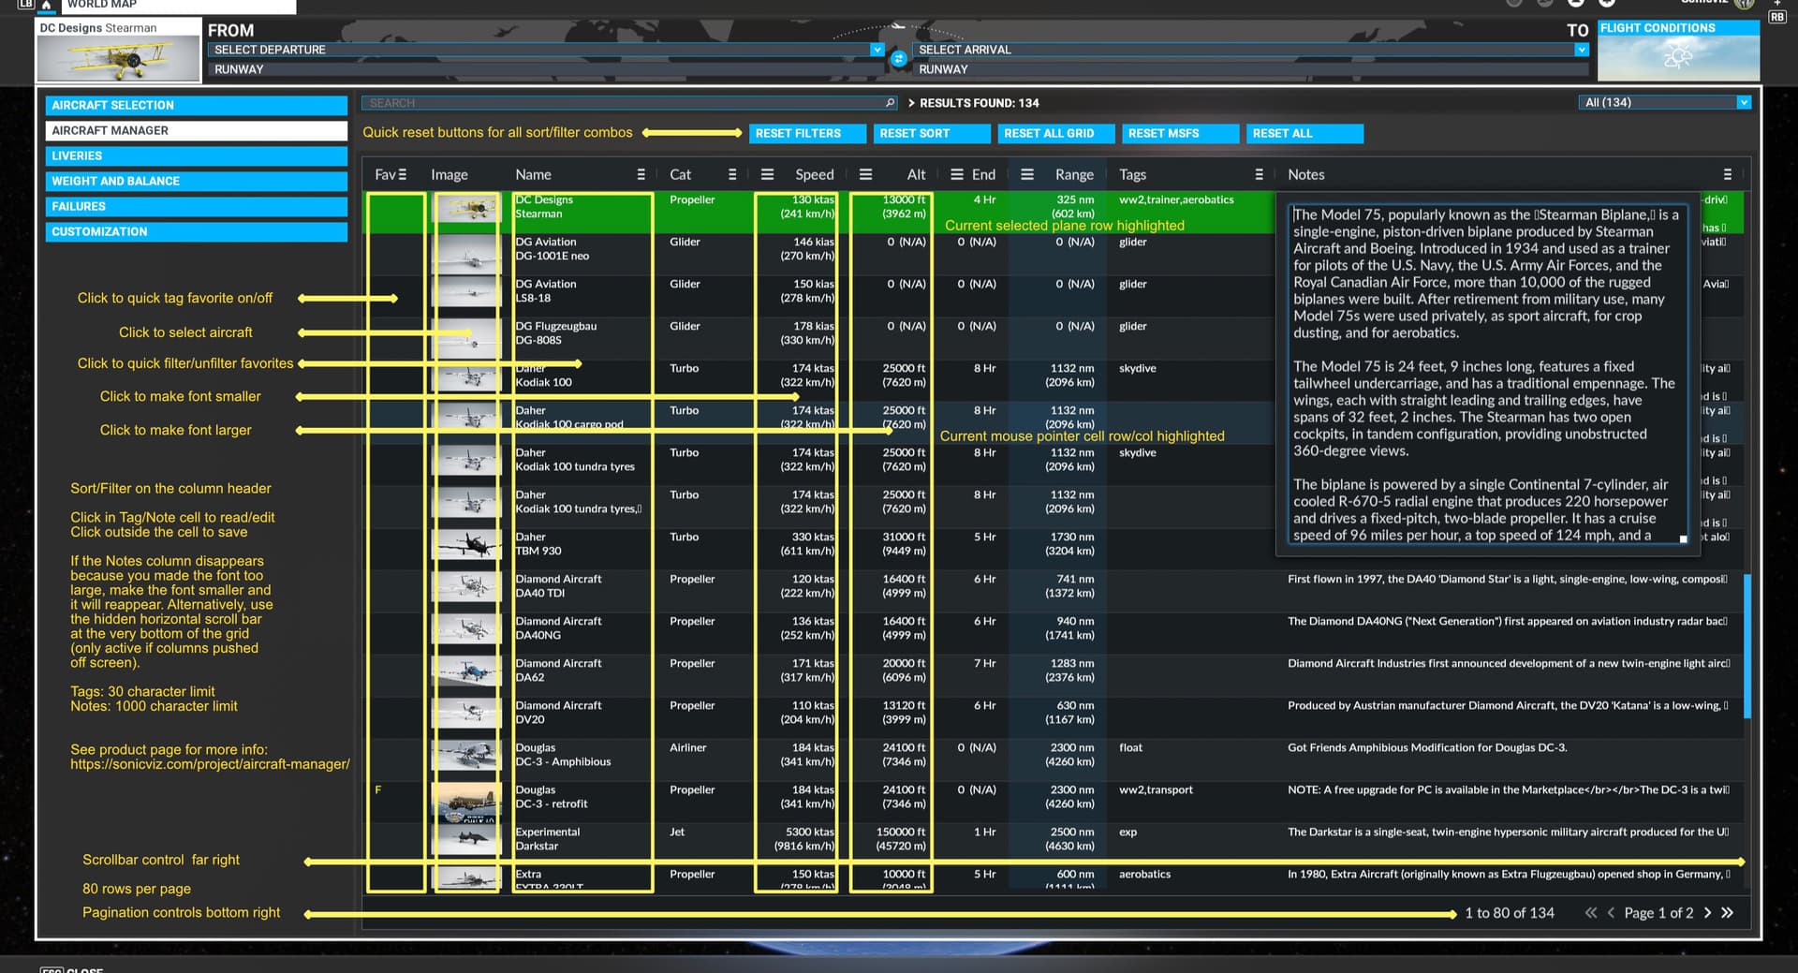Select the Daher TBM 930 thumbnail image
The height and width of the screenshot is (973, 1798).
(466, 544)
